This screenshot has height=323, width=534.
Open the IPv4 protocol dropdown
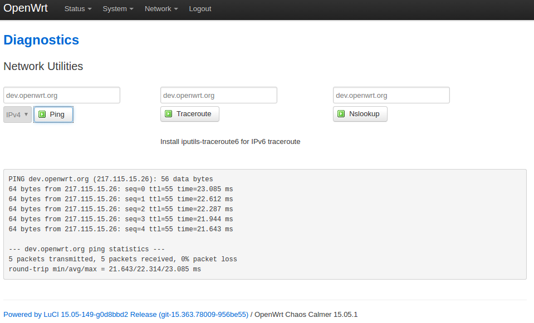click(x=17, y=115)
